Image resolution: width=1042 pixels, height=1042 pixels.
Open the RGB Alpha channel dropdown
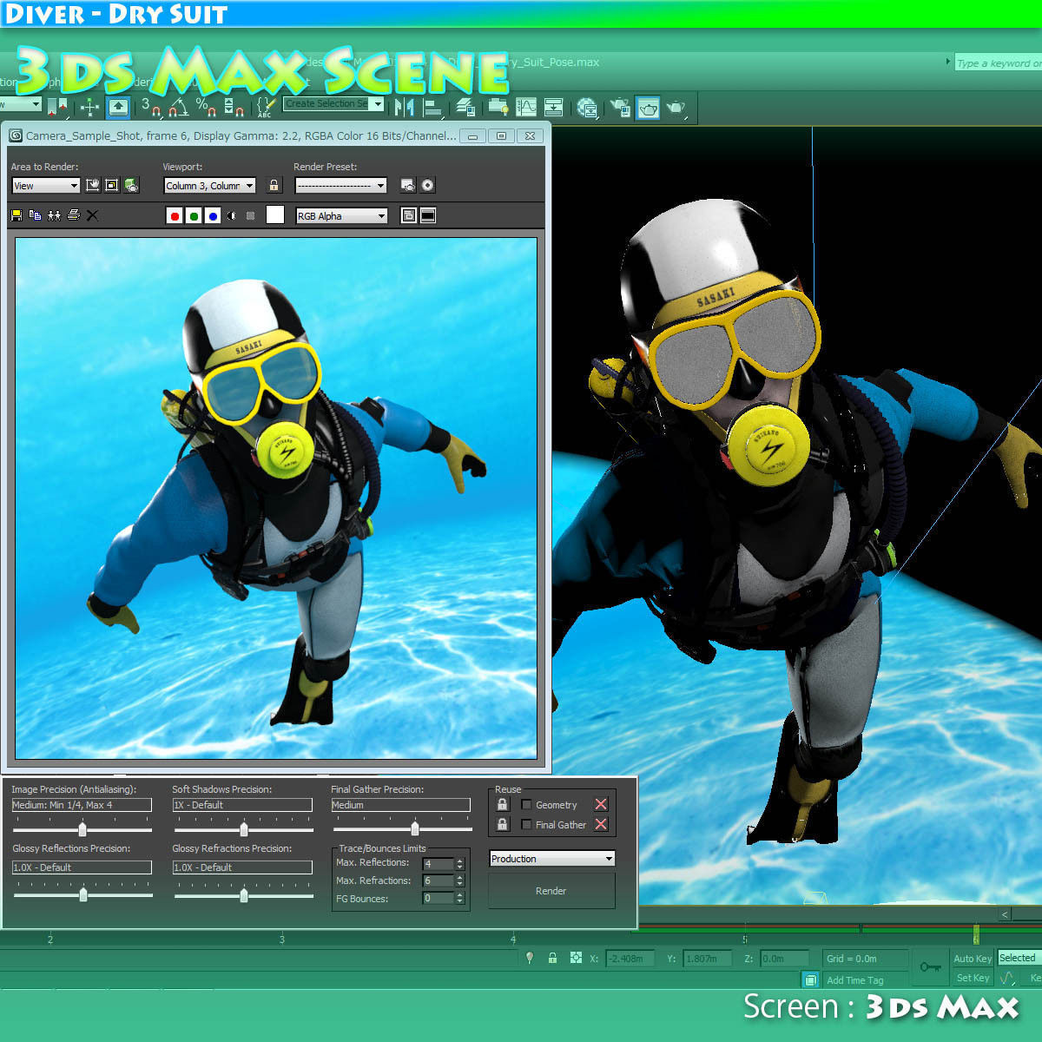(341, 215)
